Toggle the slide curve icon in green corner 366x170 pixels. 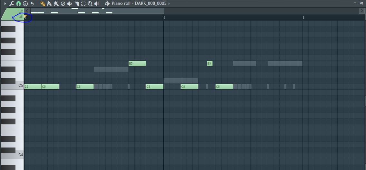tap(22, 11)
